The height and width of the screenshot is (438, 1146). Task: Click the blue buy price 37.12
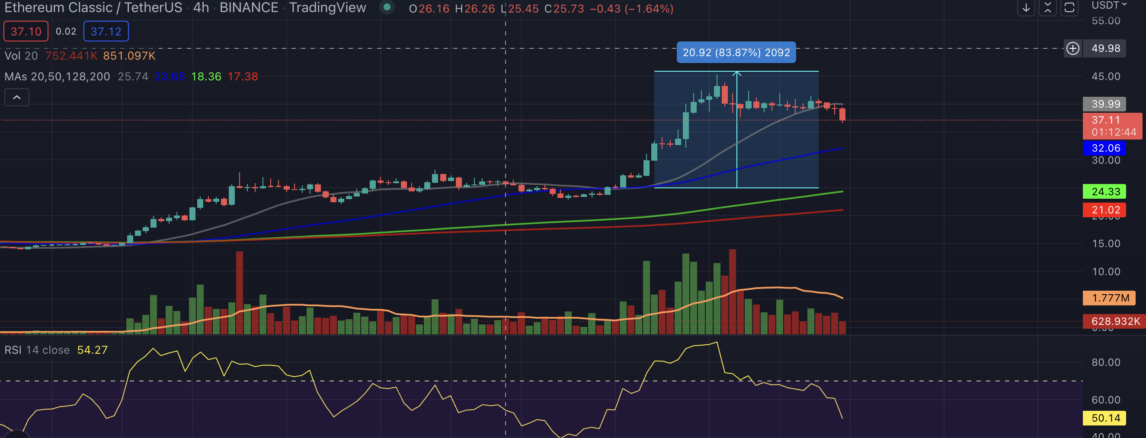coord(106,31)
